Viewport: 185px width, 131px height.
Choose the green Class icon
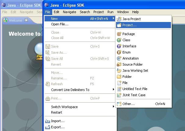(x=119, y=40)
